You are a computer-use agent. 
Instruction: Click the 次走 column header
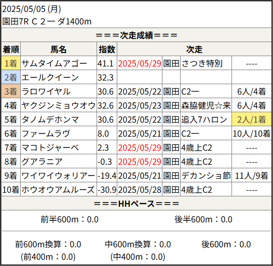pyautogui.click(x=194, y=49)
